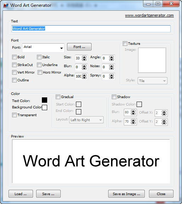Viewport: 182px width, 204px height.
Task: Open the wordartgenerator.com website link
Action: point(149,15)
